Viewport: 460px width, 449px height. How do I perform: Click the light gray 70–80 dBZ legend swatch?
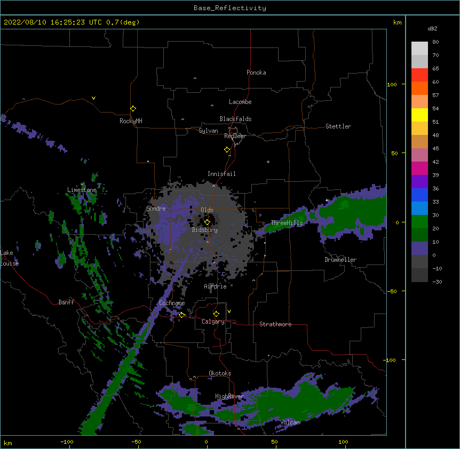pos(419,49)
